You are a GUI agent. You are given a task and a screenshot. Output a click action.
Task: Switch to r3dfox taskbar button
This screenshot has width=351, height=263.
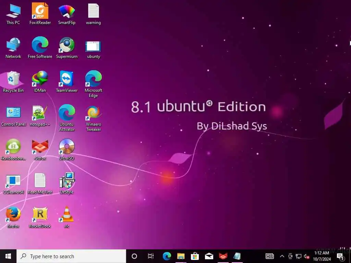[x=223, y=256]
